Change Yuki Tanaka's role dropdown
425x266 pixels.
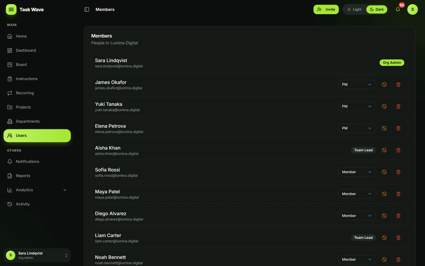point(357,106)
